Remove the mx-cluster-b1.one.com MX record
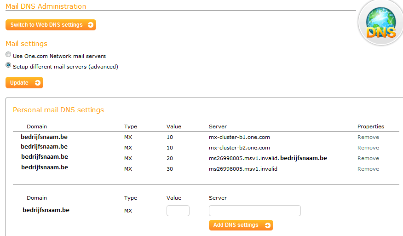The width and height of the screenshot is (403, 236). coord(368,137)
